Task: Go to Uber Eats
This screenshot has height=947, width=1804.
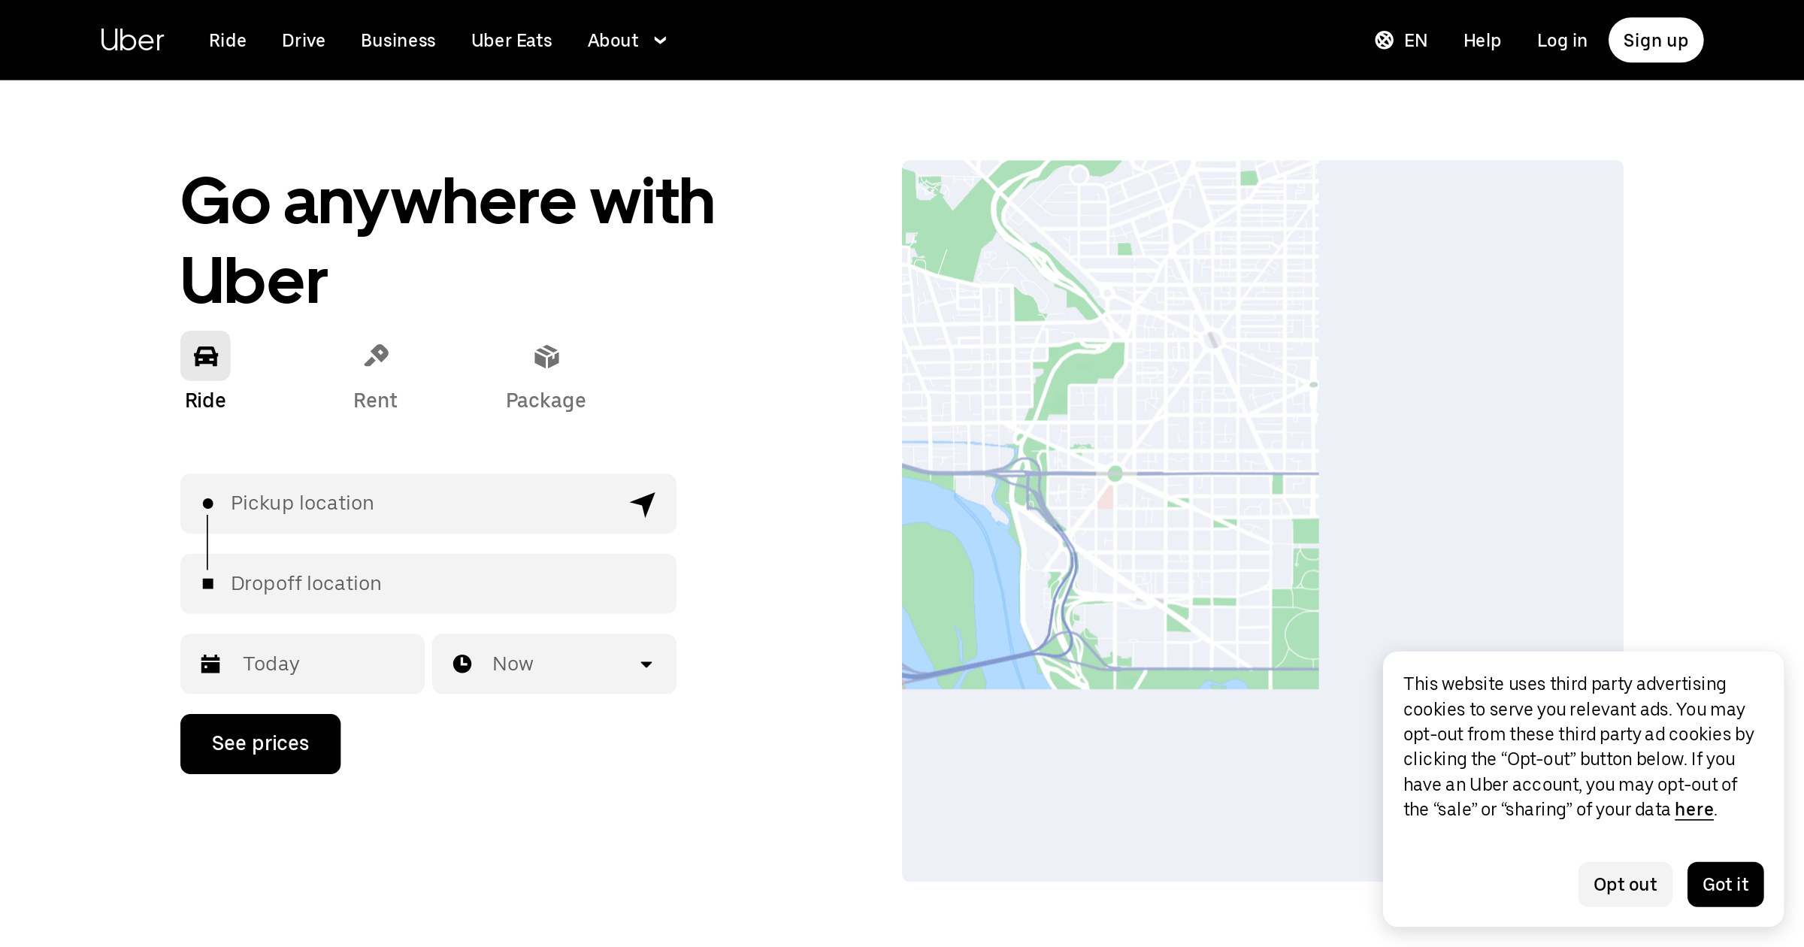Action: pos(512,41)
